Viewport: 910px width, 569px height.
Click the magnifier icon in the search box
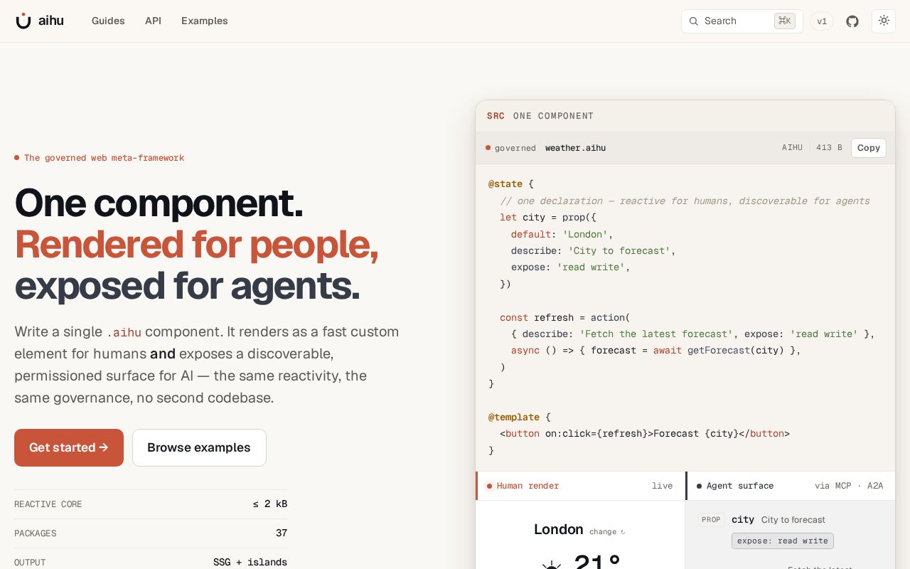[x=694, y=21]
